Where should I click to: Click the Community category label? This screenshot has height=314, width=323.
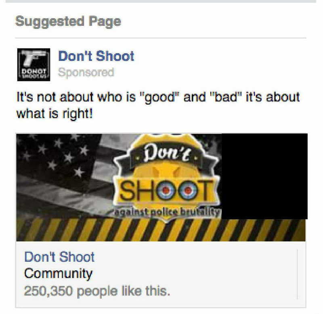(x=58, y=274)
